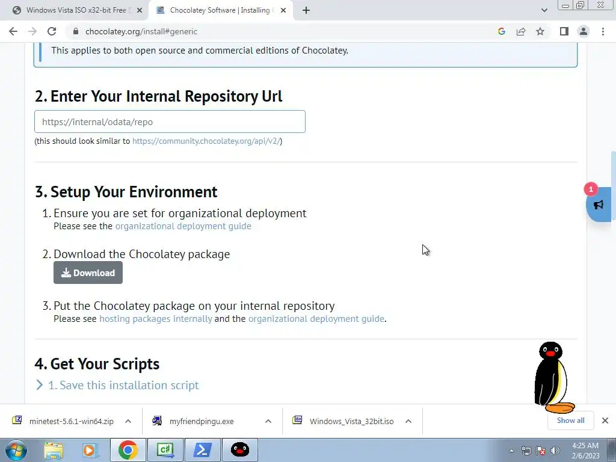Click the Pingu app taskbar icon
616x462 pixels.
(240, 450)
